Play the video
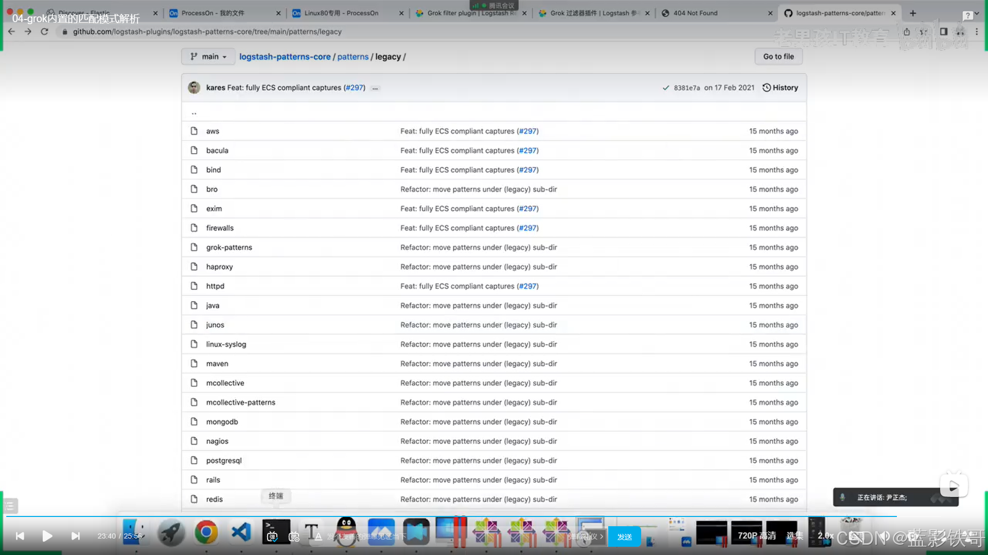The width and height of the screenshot is (988, 555). (x=47, y=536)
